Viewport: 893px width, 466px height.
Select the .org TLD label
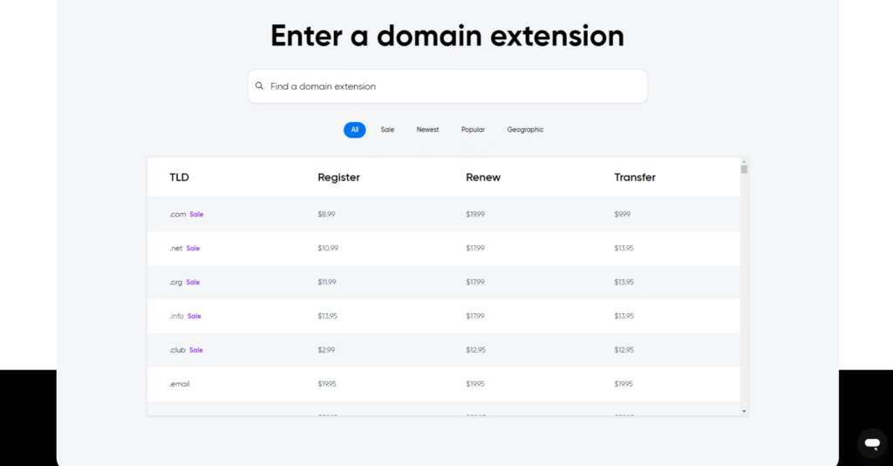[x=176, y=283]
